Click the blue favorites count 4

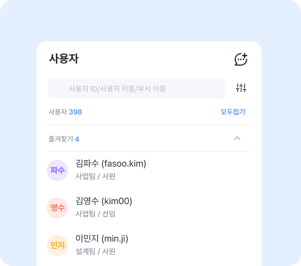click(77, 139)
